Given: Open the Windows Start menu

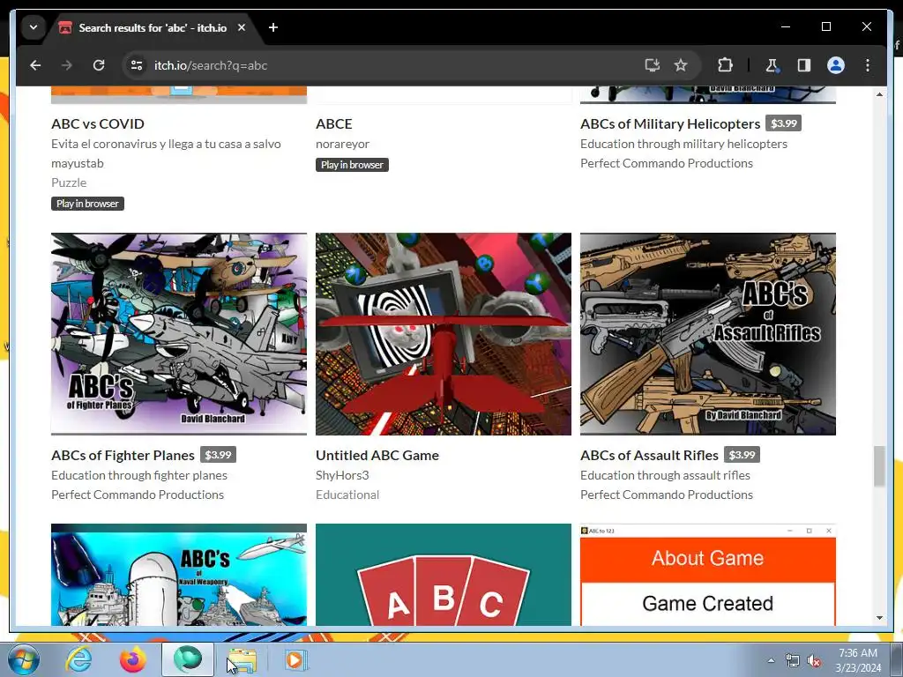Looking at the screenshot, I should 23,659.
